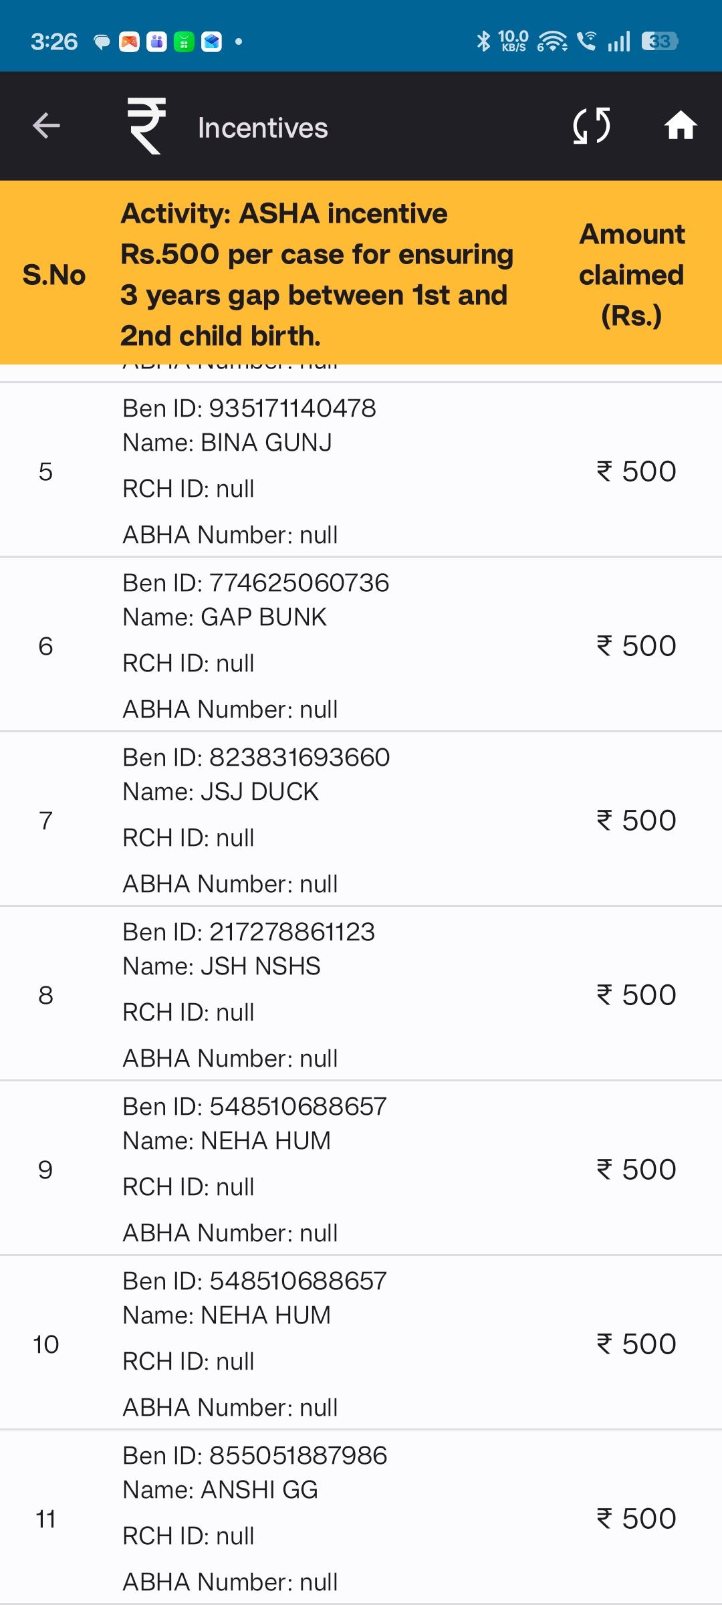Tap Amount claimed (Rs.) column header
The height and width of the screenshot is (1605, 722).
[632, 275]
